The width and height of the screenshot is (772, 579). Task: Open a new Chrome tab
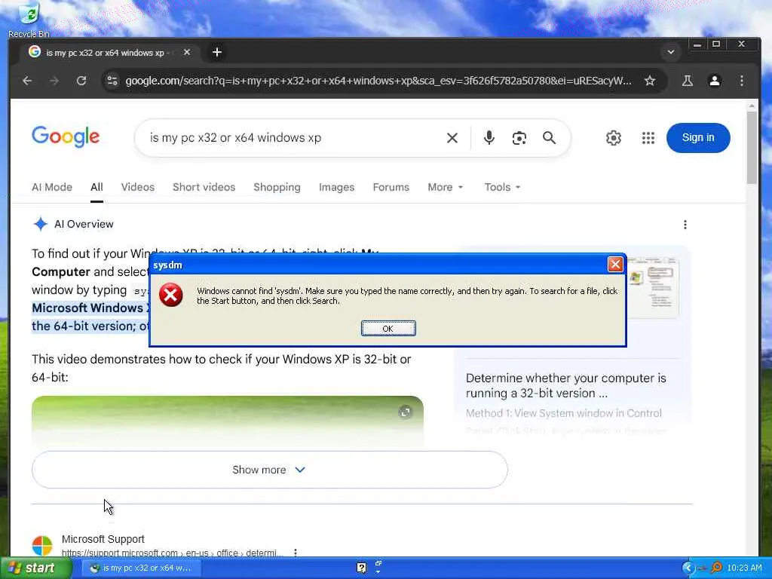216,52
